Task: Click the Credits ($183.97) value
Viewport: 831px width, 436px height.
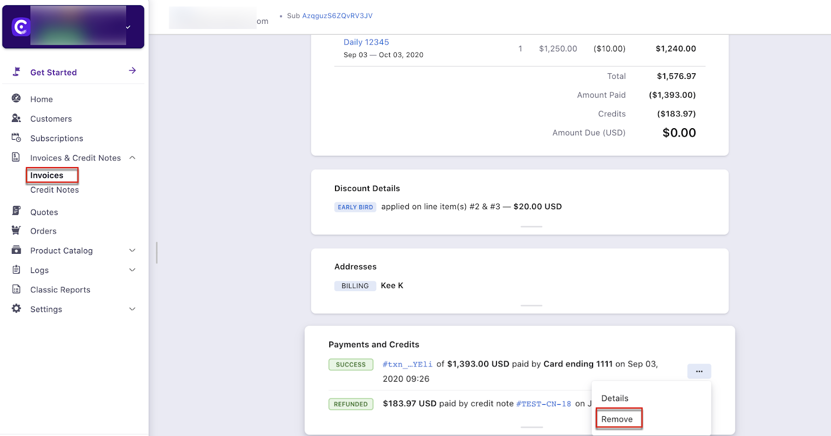Action: [x=676, y=114]
